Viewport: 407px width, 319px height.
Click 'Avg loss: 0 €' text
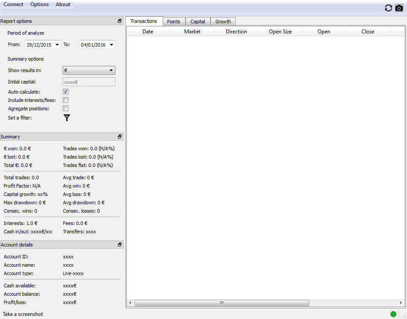(77, 194)
